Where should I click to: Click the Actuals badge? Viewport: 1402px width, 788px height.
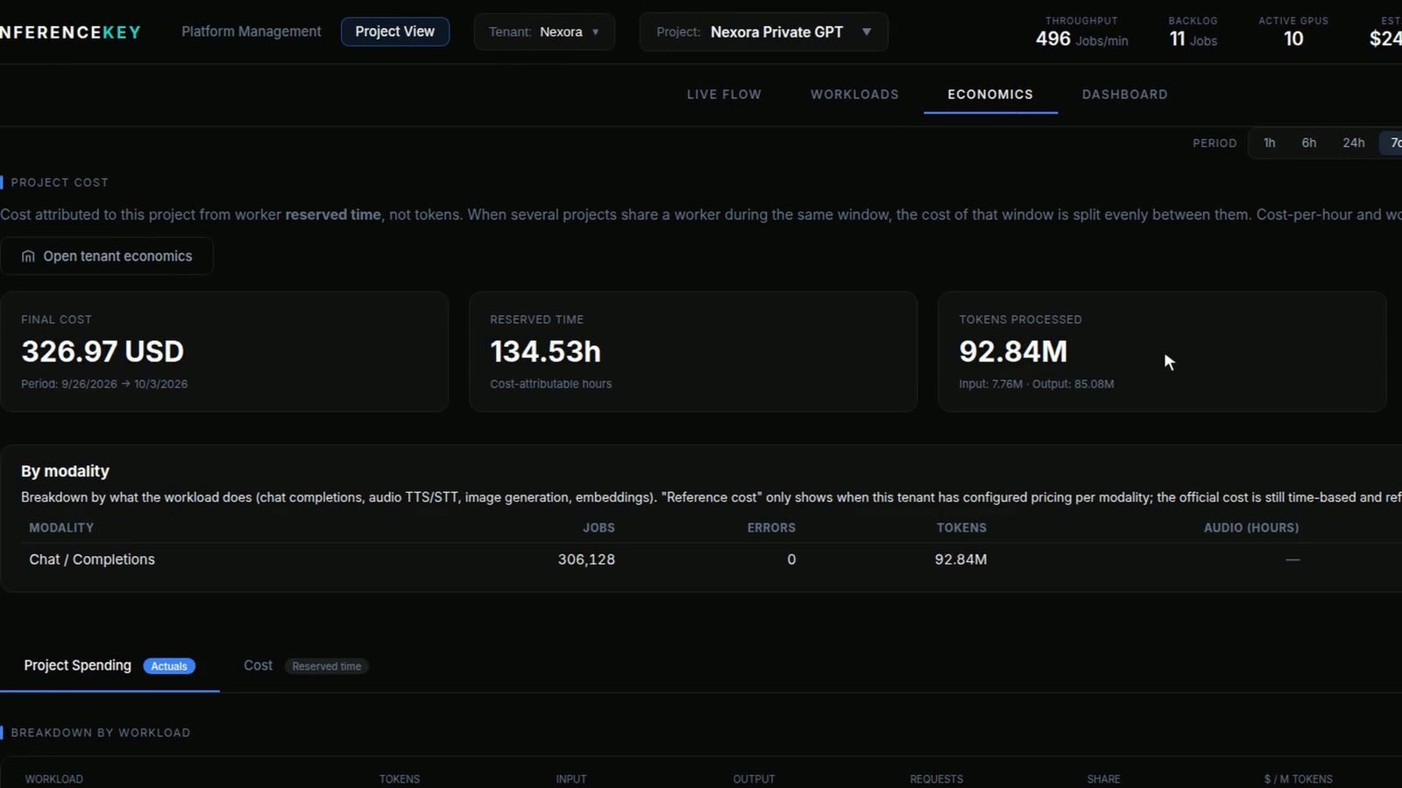click(169, 666)
